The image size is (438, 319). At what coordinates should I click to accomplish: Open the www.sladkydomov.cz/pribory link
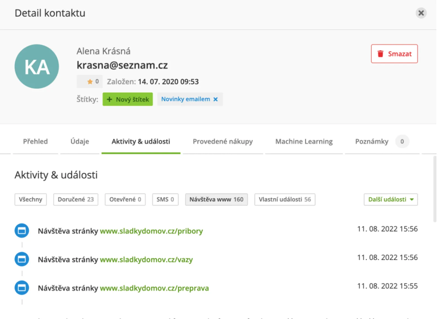coord(151,231)
